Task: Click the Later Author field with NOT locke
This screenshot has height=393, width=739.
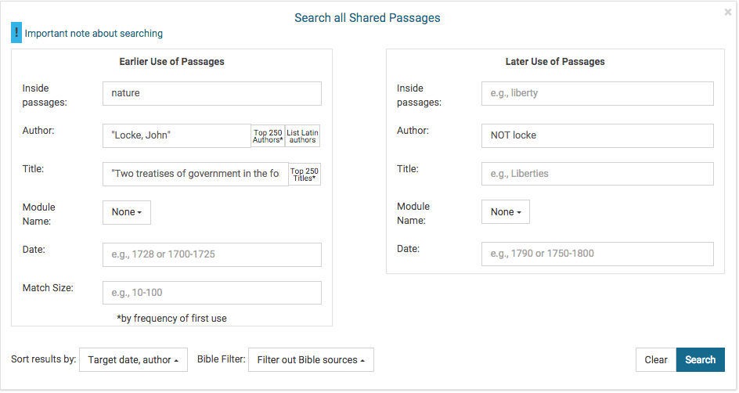Action: click(597, 135)
